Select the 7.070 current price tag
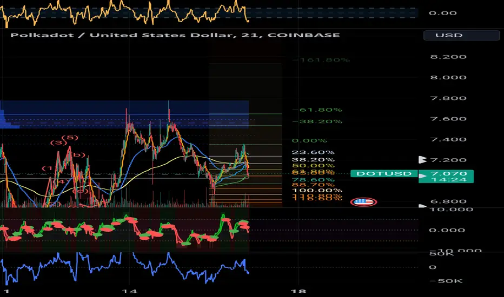The image size is (504, 297). 449,174
